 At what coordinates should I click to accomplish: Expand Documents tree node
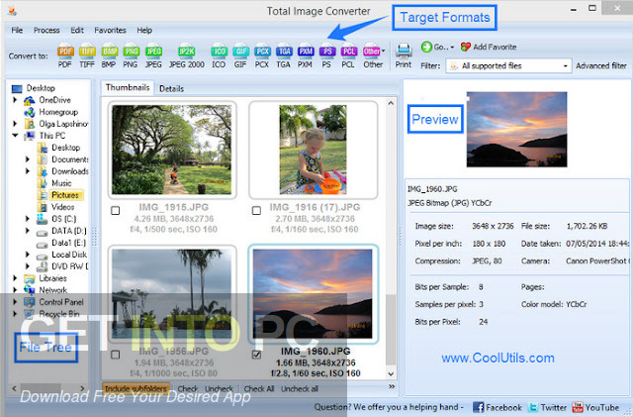point(28,159)
